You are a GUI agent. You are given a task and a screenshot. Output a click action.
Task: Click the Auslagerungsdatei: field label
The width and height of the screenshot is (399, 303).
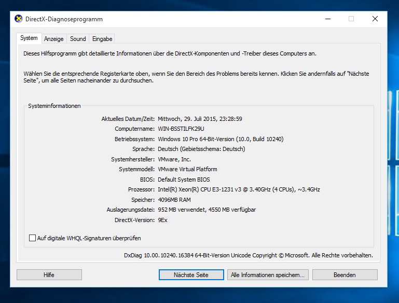coord(131,210)
